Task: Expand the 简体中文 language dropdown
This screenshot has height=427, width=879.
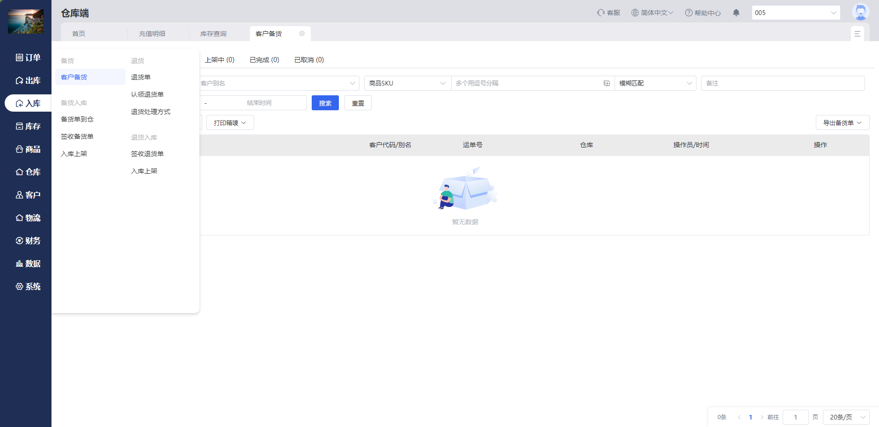Action: (x=652, y=13)
